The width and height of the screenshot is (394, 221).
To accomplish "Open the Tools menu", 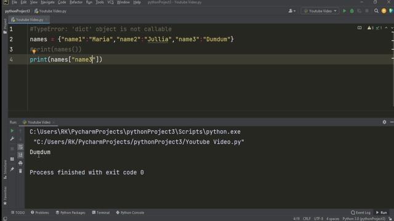I will pos(100,2).
